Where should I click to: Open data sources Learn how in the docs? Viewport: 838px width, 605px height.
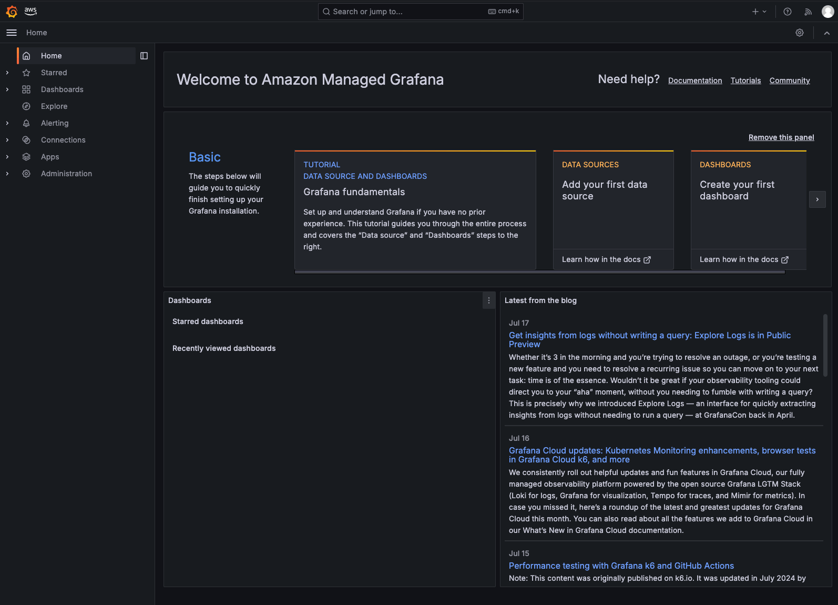point(606,259)
